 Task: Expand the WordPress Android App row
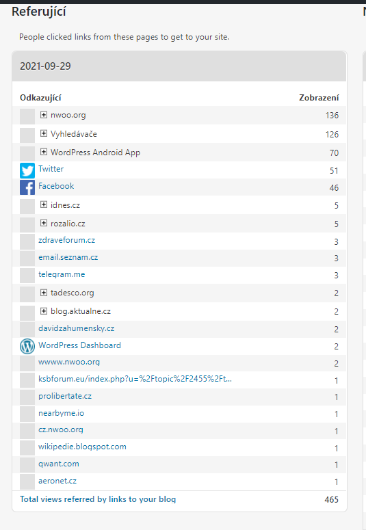pos(44,152)
